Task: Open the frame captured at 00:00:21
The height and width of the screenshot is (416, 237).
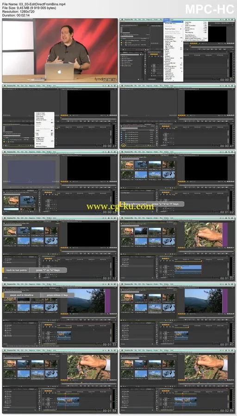Action: 177,50
